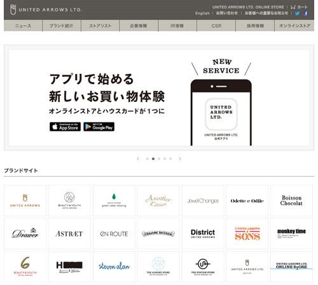Screen dimensions: 318x285
Task: Open the 企業情報 menu tab
Action: (139, 26)
